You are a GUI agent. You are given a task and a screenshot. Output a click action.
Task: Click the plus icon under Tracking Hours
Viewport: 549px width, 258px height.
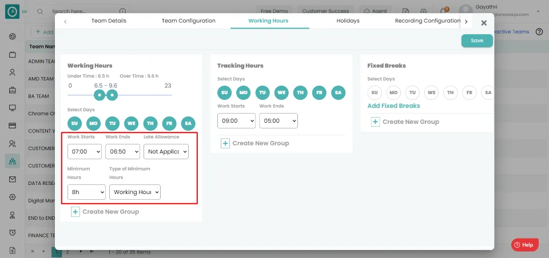click(x=225, y=143)
